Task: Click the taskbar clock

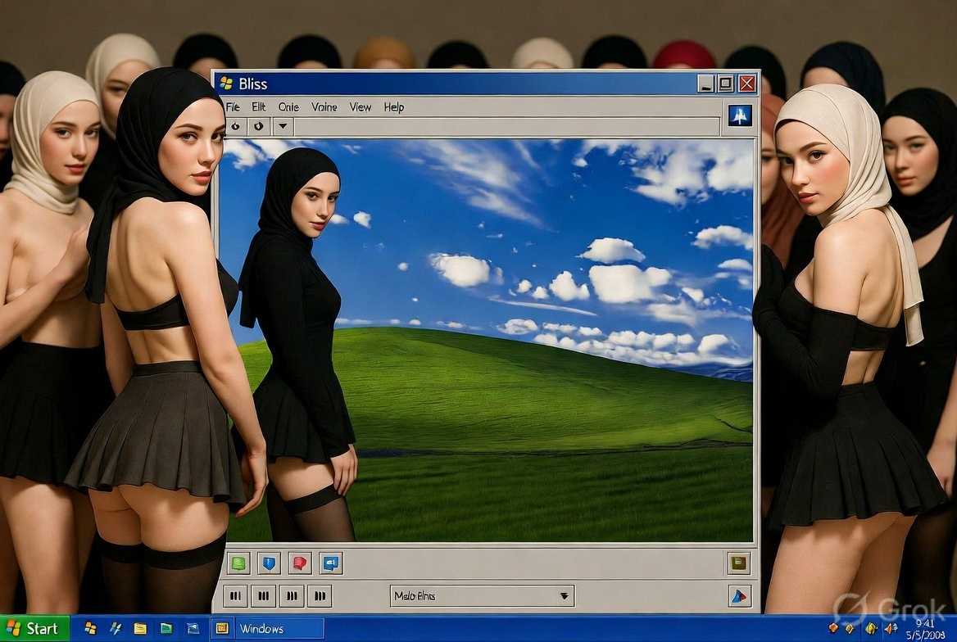Action: click(x=926, y=629)
